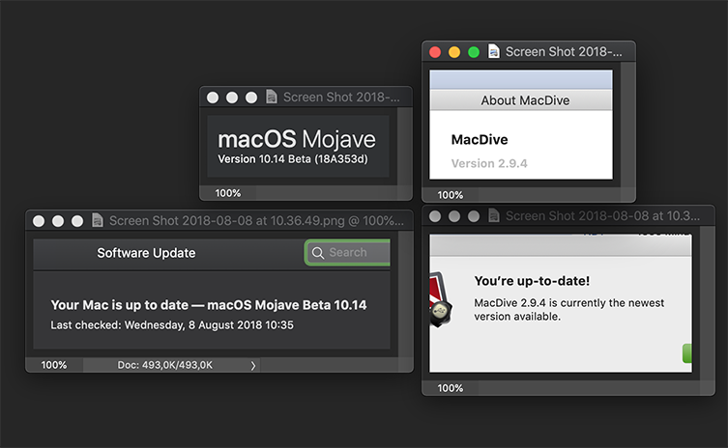Close the About MacDive window with red button
This screenshot has height=448, width=728.
(435, 52)
